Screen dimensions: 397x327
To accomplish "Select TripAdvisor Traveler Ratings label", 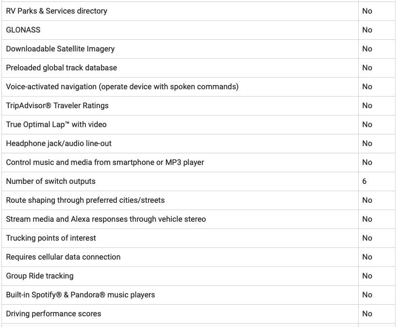I will coord(57,106).
